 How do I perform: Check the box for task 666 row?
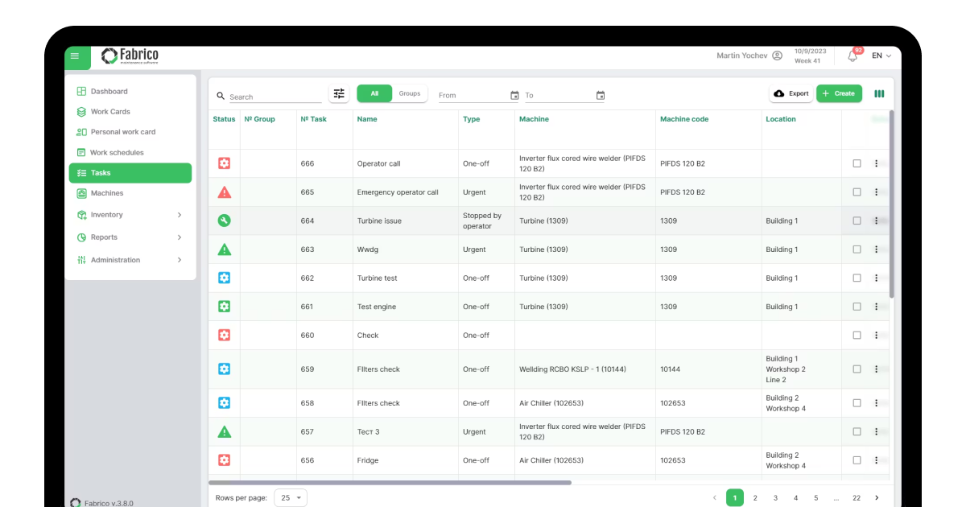point(857,163)
